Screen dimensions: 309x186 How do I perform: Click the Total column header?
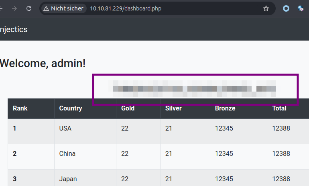[279, 108]
